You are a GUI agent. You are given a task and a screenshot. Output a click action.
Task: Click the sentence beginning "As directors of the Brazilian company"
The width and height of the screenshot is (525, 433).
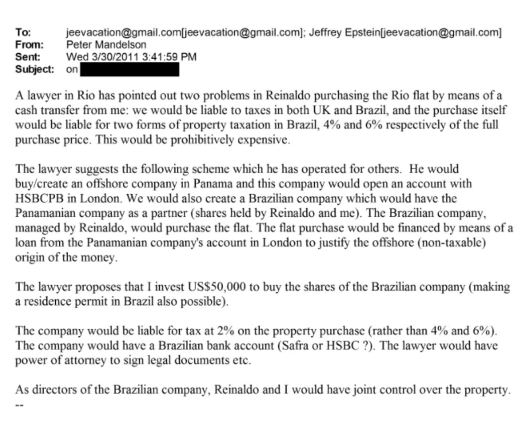pos(262,390)
